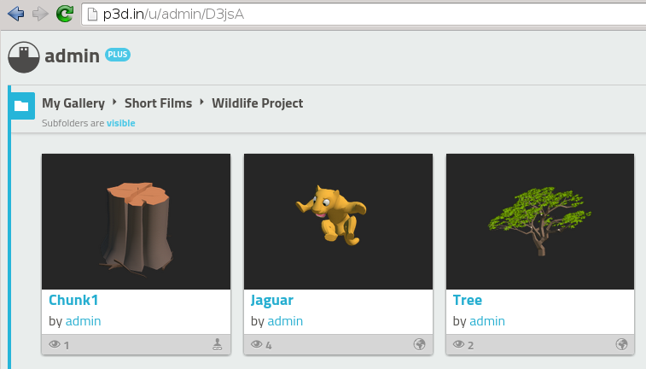This screenshot has width=646, height=369.
Task: Click admin author link under Chunk1
Action: 83,321
